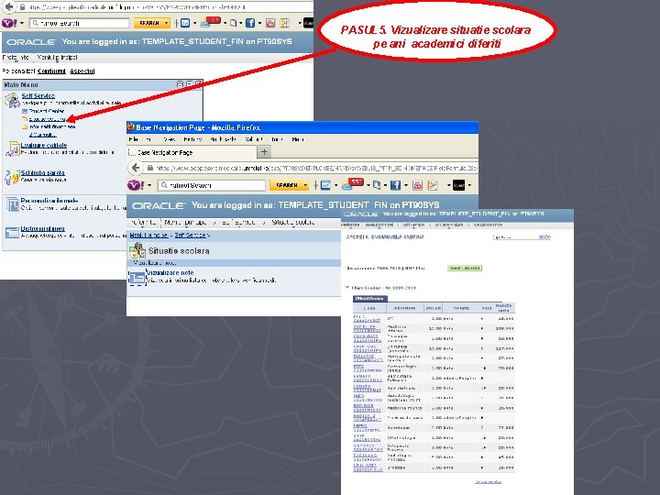This screenshot has height=495, width=660.
Task: Click the red shopping bag icon in the background window toolbar
Action: coord(270,23)
